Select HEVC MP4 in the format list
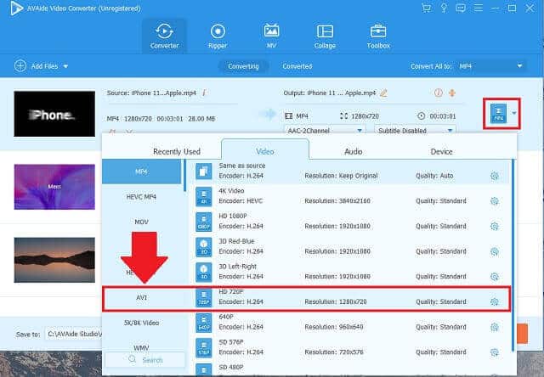The height and width of the screenshot is (377, 544). point(142,197)
